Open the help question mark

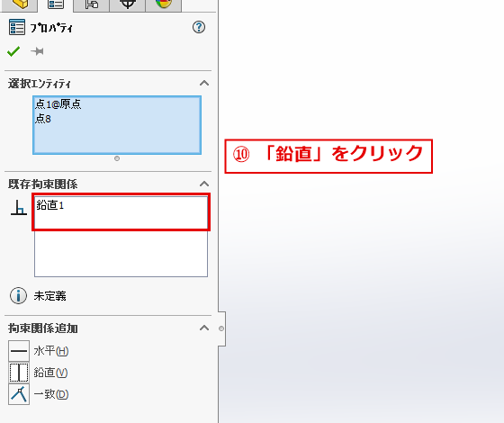pyautogui.click(x=199, y=27)
